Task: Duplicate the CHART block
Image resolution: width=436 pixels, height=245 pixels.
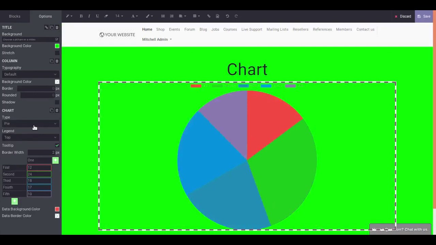Action: 52,110
